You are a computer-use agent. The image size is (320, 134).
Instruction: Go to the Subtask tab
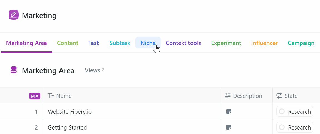[120, 43]
